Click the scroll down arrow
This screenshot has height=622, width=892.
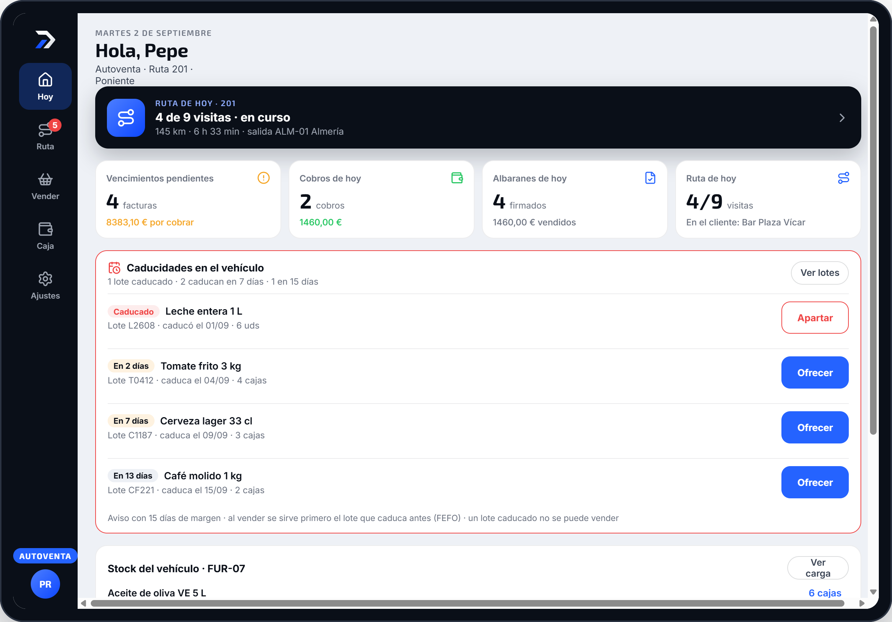click(873, 592)
